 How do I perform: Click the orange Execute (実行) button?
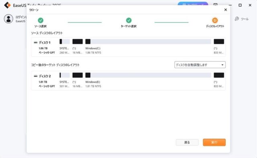[x=214, y=142]
